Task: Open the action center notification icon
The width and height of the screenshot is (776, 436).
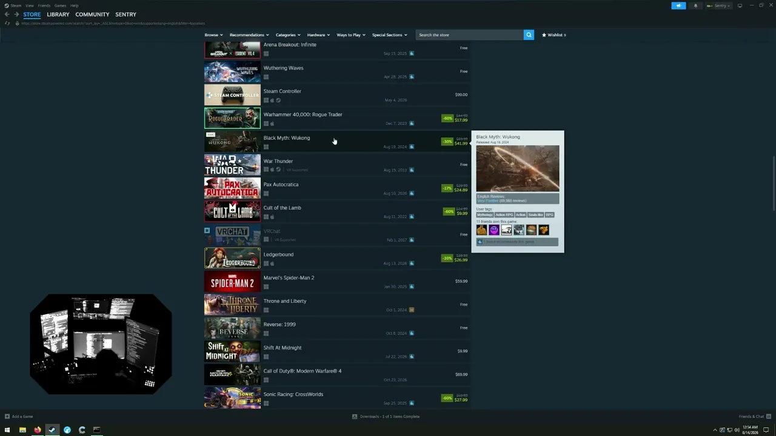Action: (766, 430)
